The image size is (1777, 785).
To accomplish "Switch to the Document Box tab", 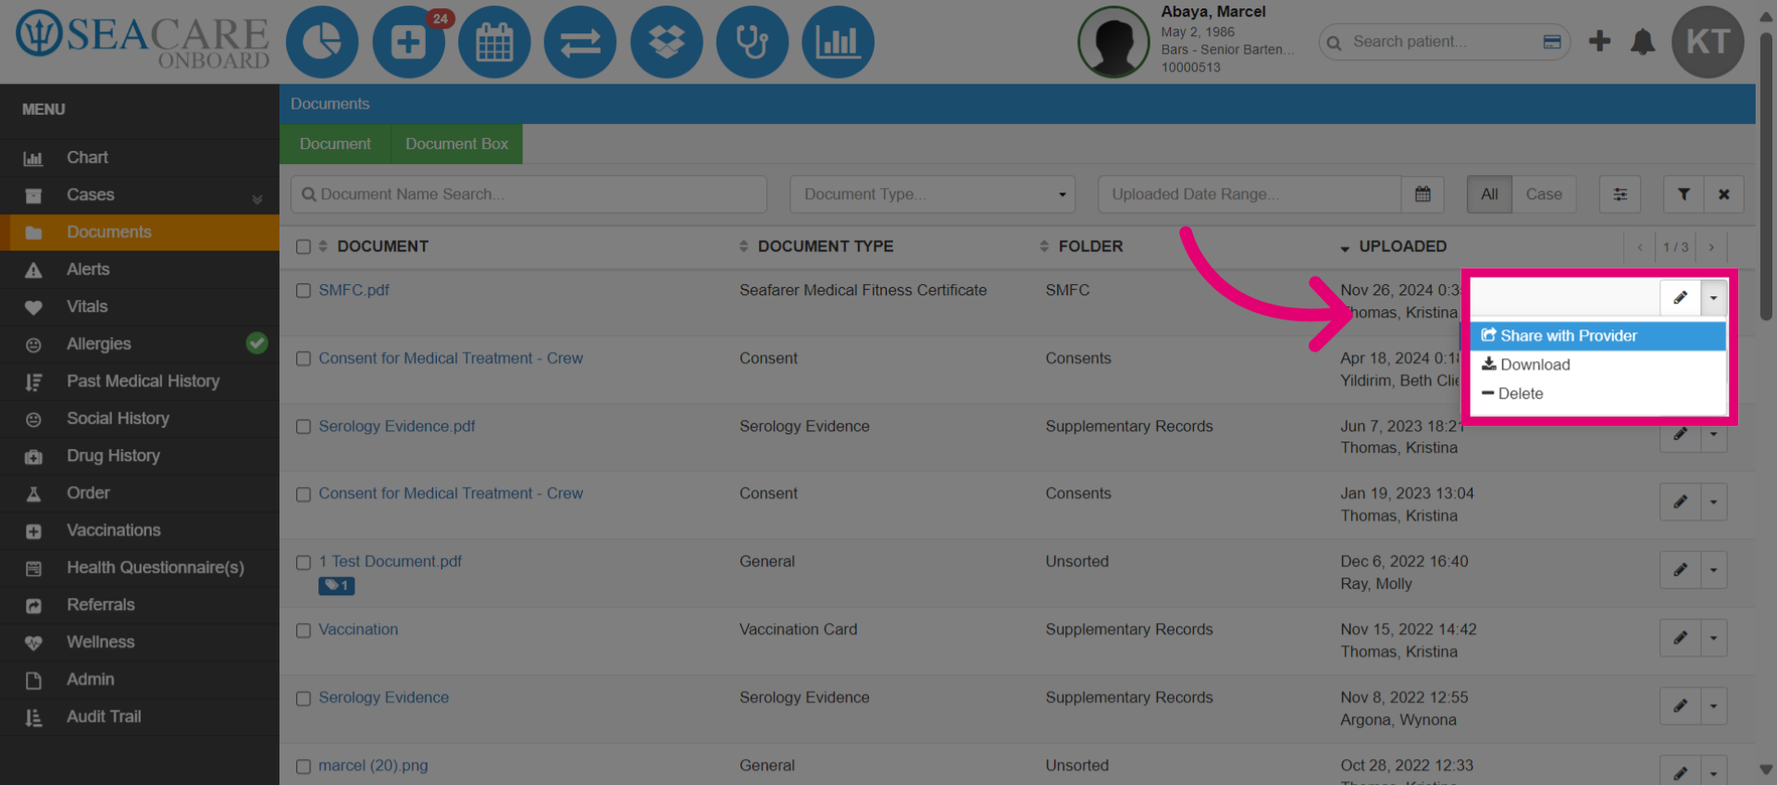I will pyautogui.click(x=456, y=144).
